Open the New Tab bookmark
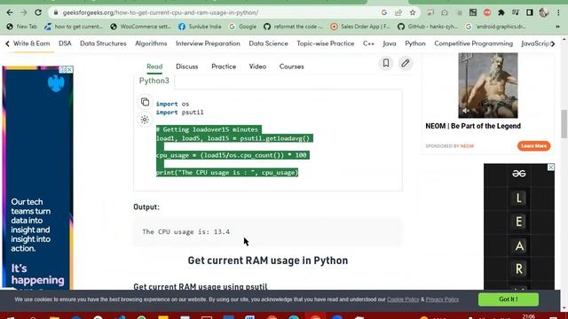568x319 pixels. [22, 27]
